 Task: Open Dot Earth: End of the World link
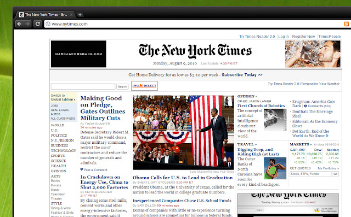(311, 133)
